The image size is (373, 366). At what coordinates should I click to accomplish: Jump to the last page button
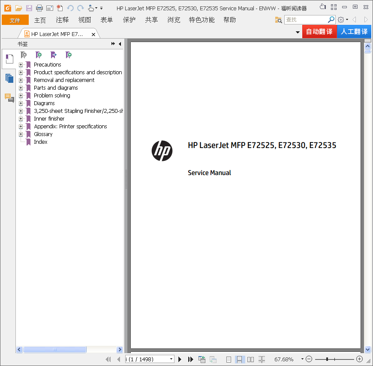tap(190, 359)
